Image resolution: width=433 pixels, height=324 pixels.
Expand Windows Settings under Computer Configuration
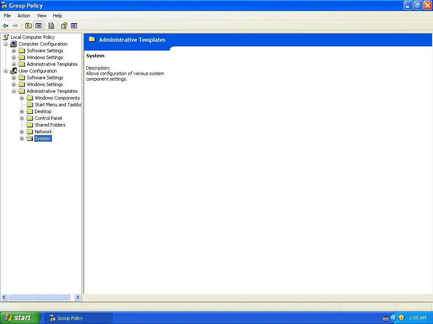click(x=14, y=57)
